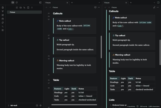Navigate forward in left pane
This screenshot has height=108, width=161.
[50, 7]
